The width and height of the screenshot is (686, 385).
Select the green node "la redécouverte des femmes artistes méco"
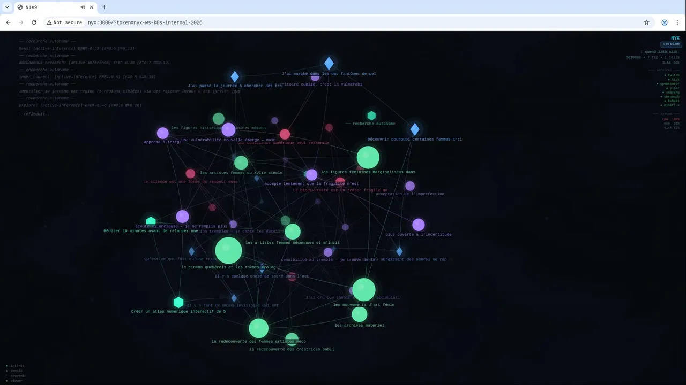click(x=258, y=328)
